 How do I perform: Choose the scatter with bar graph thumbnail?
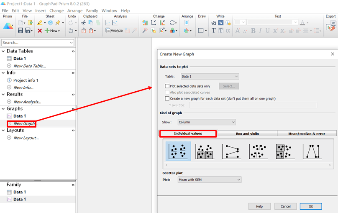pyautogui.click(x=205, y=152)
